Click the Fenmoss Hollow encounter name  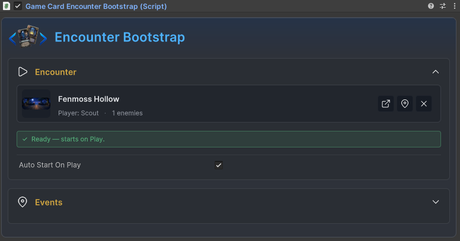88,99
